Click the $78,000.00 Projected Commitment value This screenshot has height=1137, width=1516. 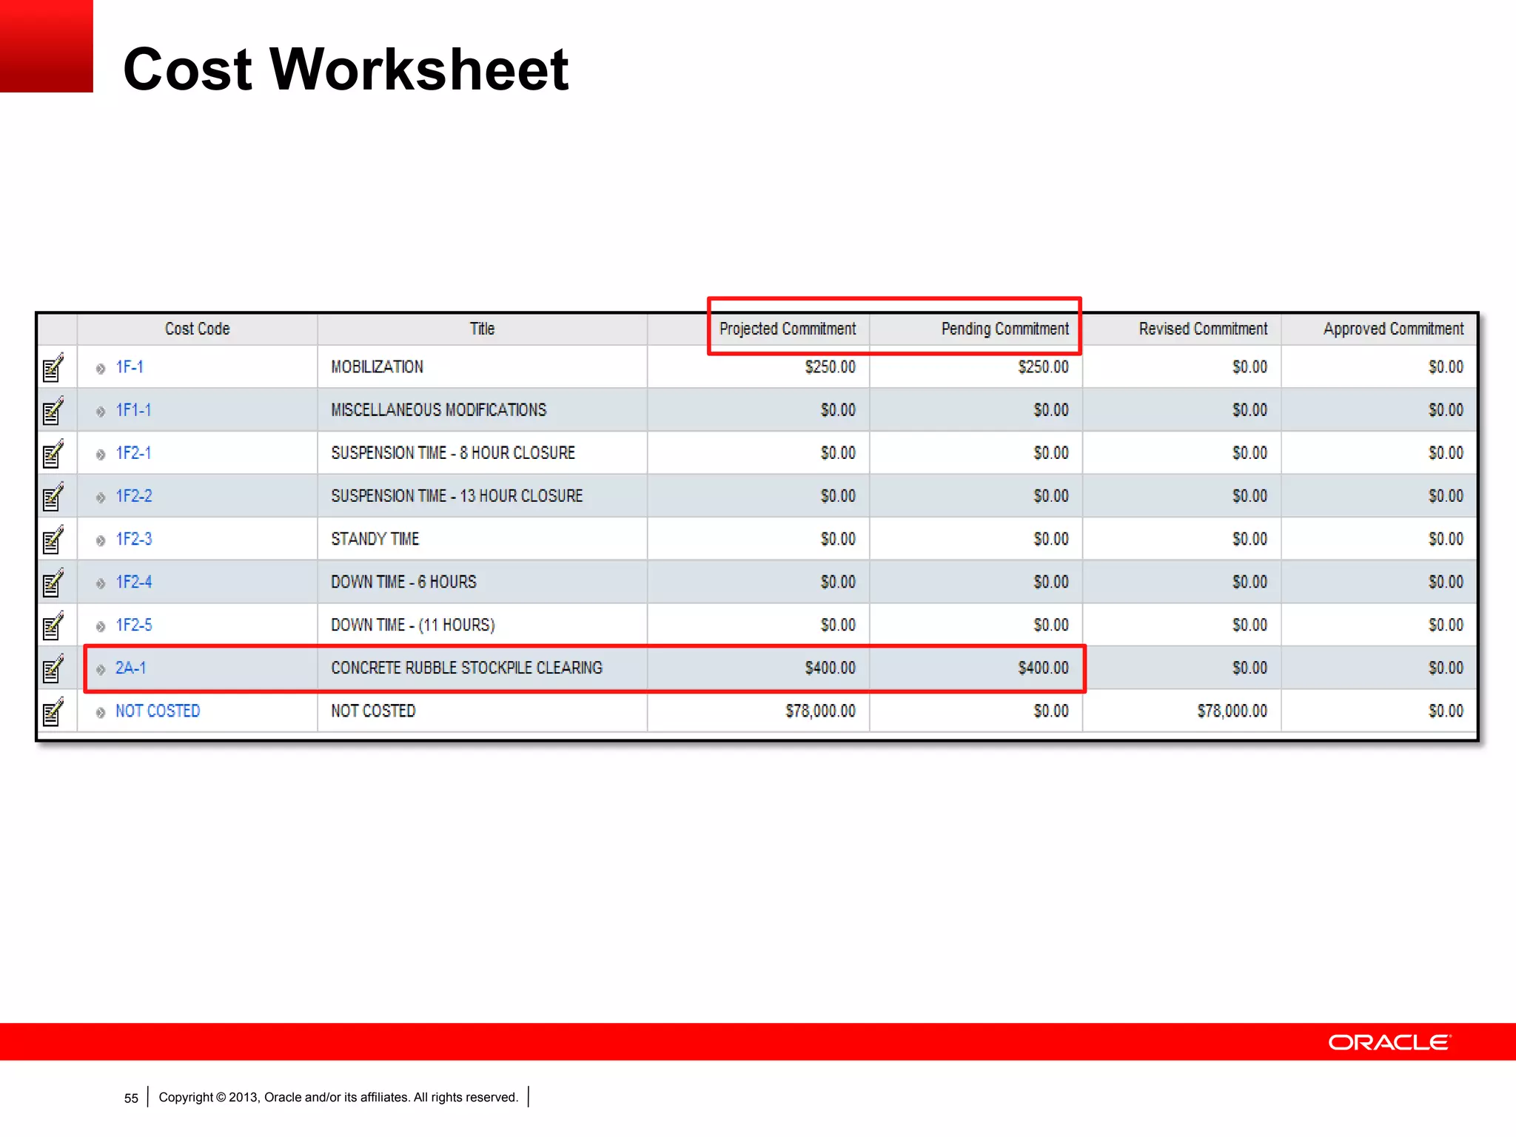coord(821,711)
